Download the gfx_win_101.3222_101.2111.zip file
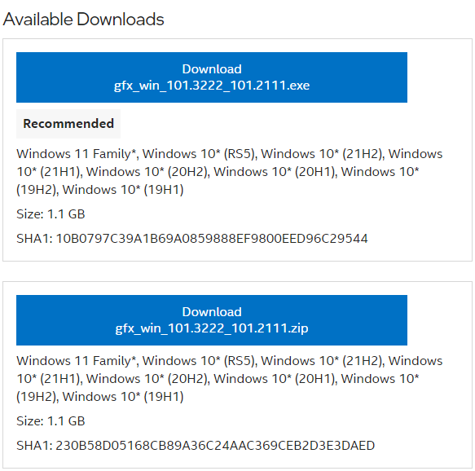475x471 pixels. (212, 320)
